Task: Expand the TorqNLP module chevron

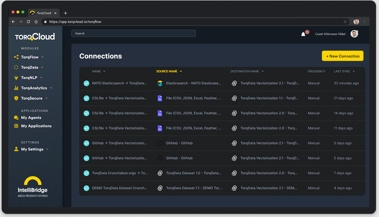Action: pyautogui.click(x=41, y=77)
